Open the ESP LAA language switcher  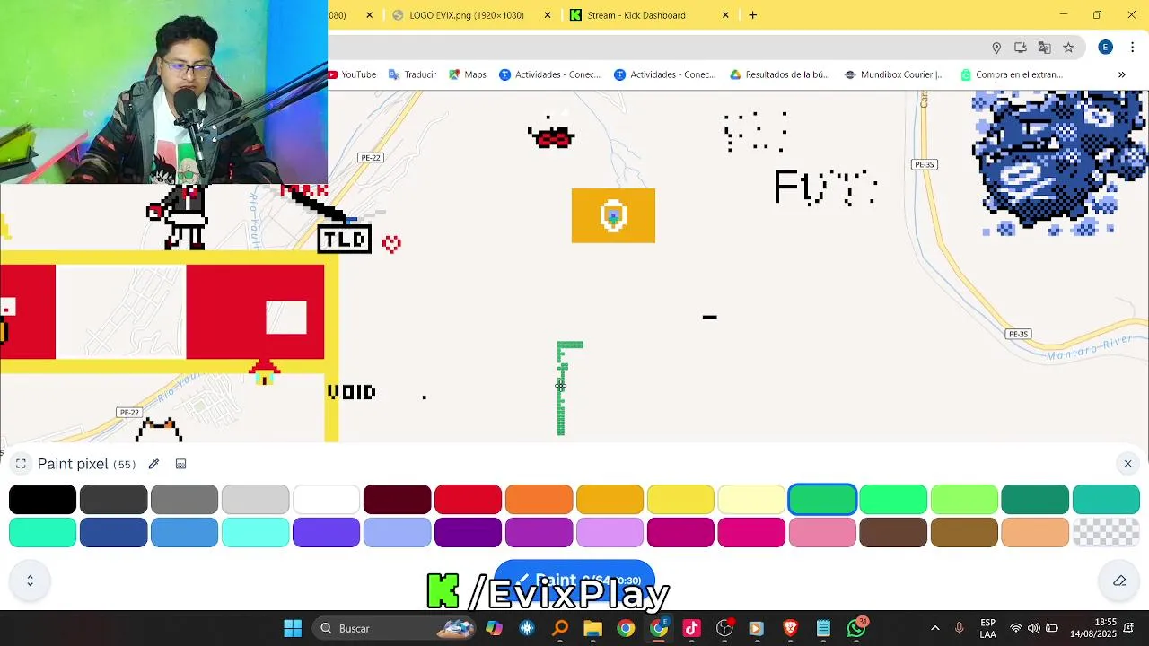pos(987,628)
